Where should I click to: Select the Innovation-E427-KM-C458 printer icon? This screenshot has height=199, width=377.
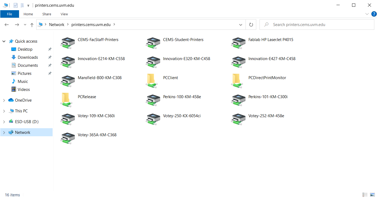pos(238,62)
